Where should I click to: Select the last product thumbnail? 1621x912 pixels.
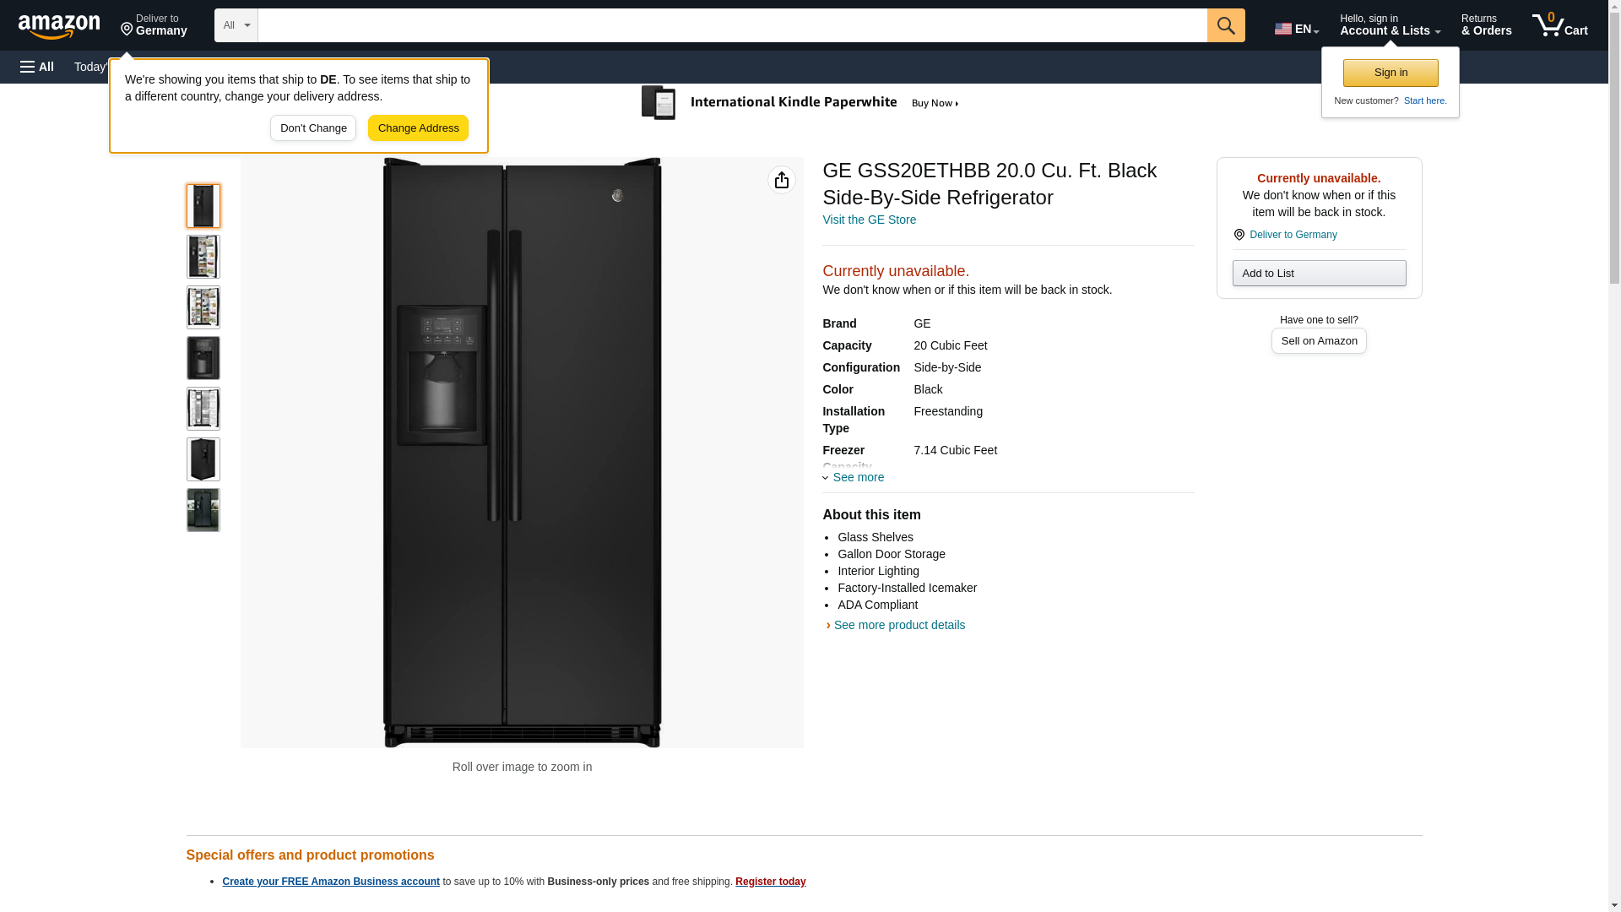pos(203,510)
